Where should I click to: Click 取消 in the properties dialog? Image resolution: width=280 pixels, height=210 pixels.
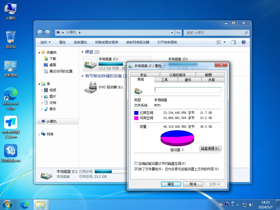tap(193, 184)
